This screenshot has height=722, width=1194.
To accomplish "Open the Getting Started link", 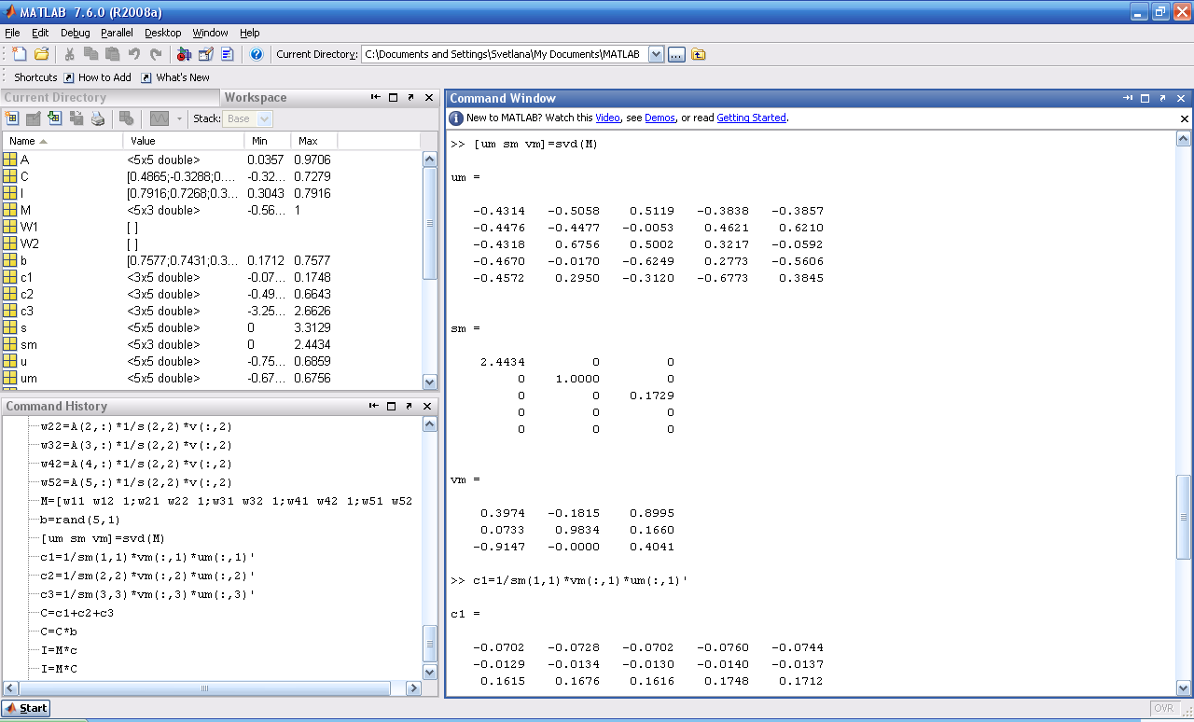I will point(752,118).
